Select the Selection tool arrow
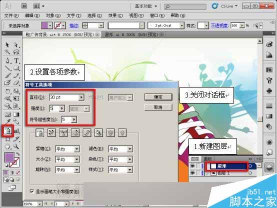 click(7, 45)
